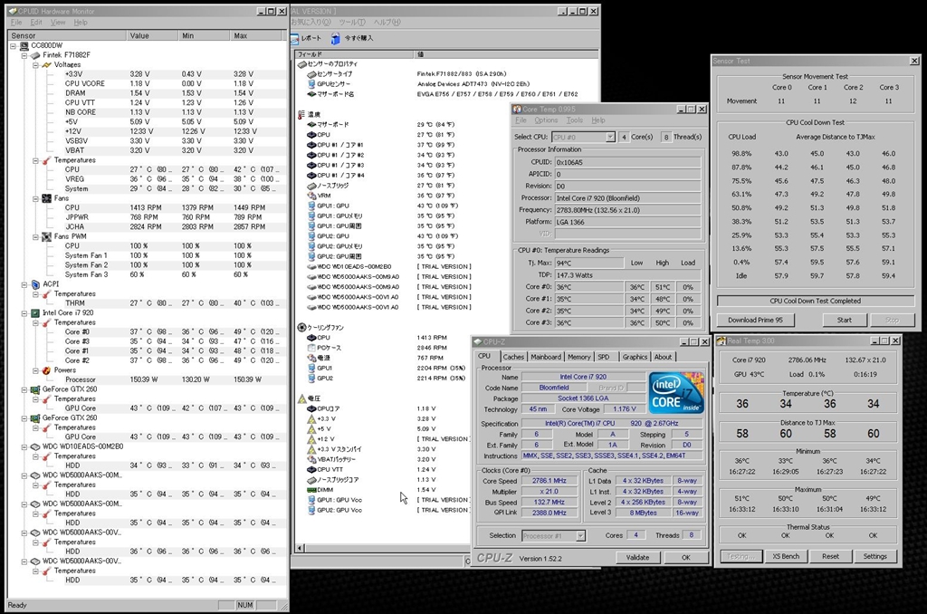Collapse the Fintek F71882F tree node
The width and height of the screenshot is (927, 614).
(x=24, y=55)
